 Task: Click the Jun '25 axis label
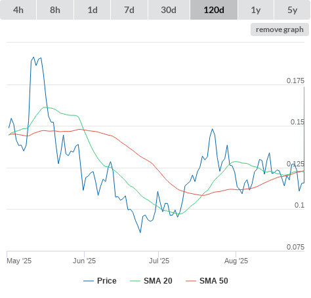click(x=84, y=261)
